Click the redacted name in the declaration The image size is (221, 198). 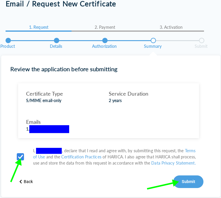pyautogui.click(x=49, y=151)
